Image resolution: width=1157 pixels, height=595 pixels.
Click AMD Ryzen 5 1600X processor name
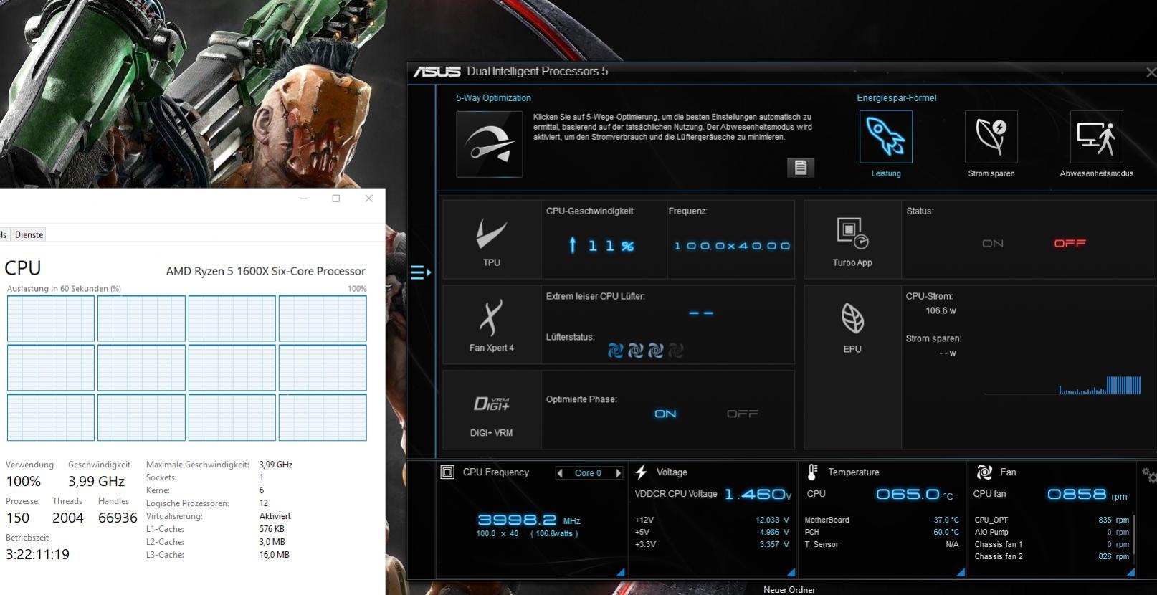point(266,271)
